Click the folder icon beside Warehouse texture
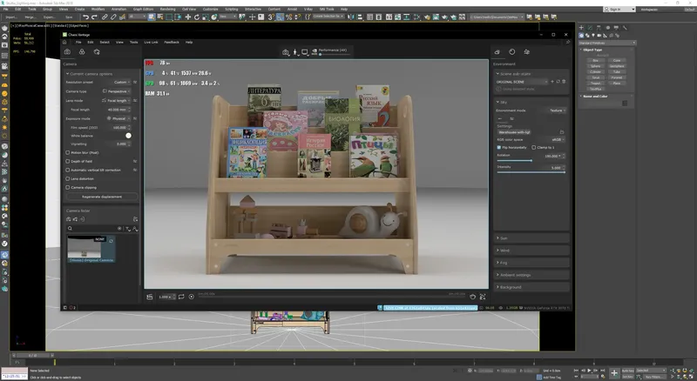The width and height of the screenshot is (697, 381). [561, 131]
